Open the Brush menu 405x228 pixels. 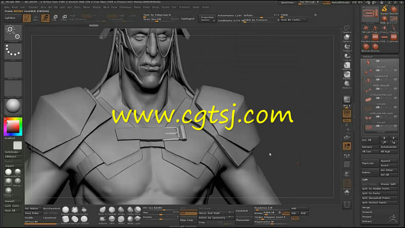(x=15, y=7)
